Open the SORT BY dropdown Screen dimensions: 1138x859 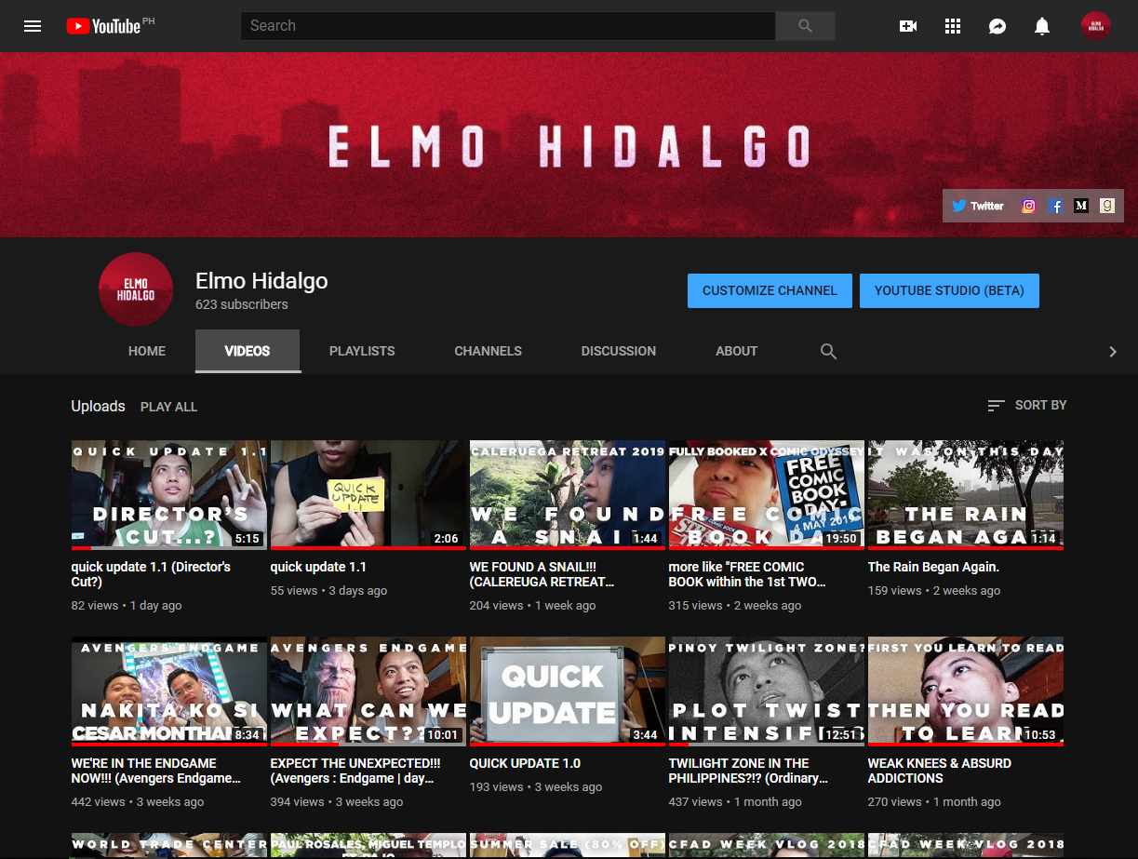point(1027,405)
